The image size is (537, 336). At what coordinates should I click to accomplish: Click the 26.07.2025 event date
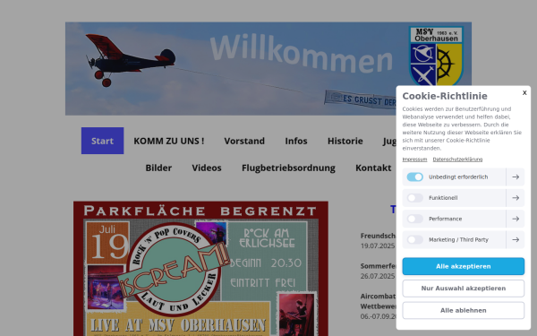pyautogui.click(x=378, y=276)
